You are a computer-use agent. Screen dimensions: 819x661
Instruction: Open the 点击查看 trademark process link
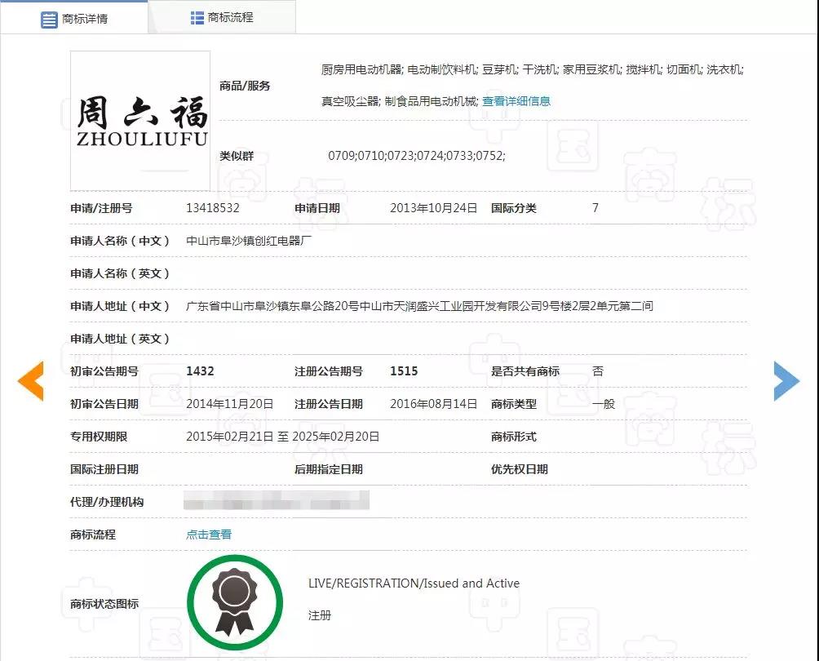208,535
